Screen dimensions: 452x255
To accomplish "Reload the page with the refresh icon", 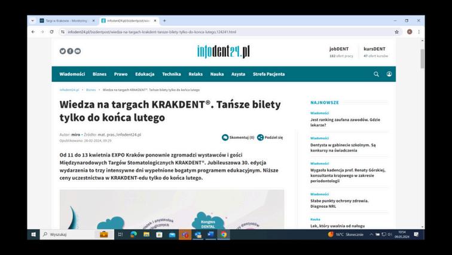I will [x=51, y=32].
